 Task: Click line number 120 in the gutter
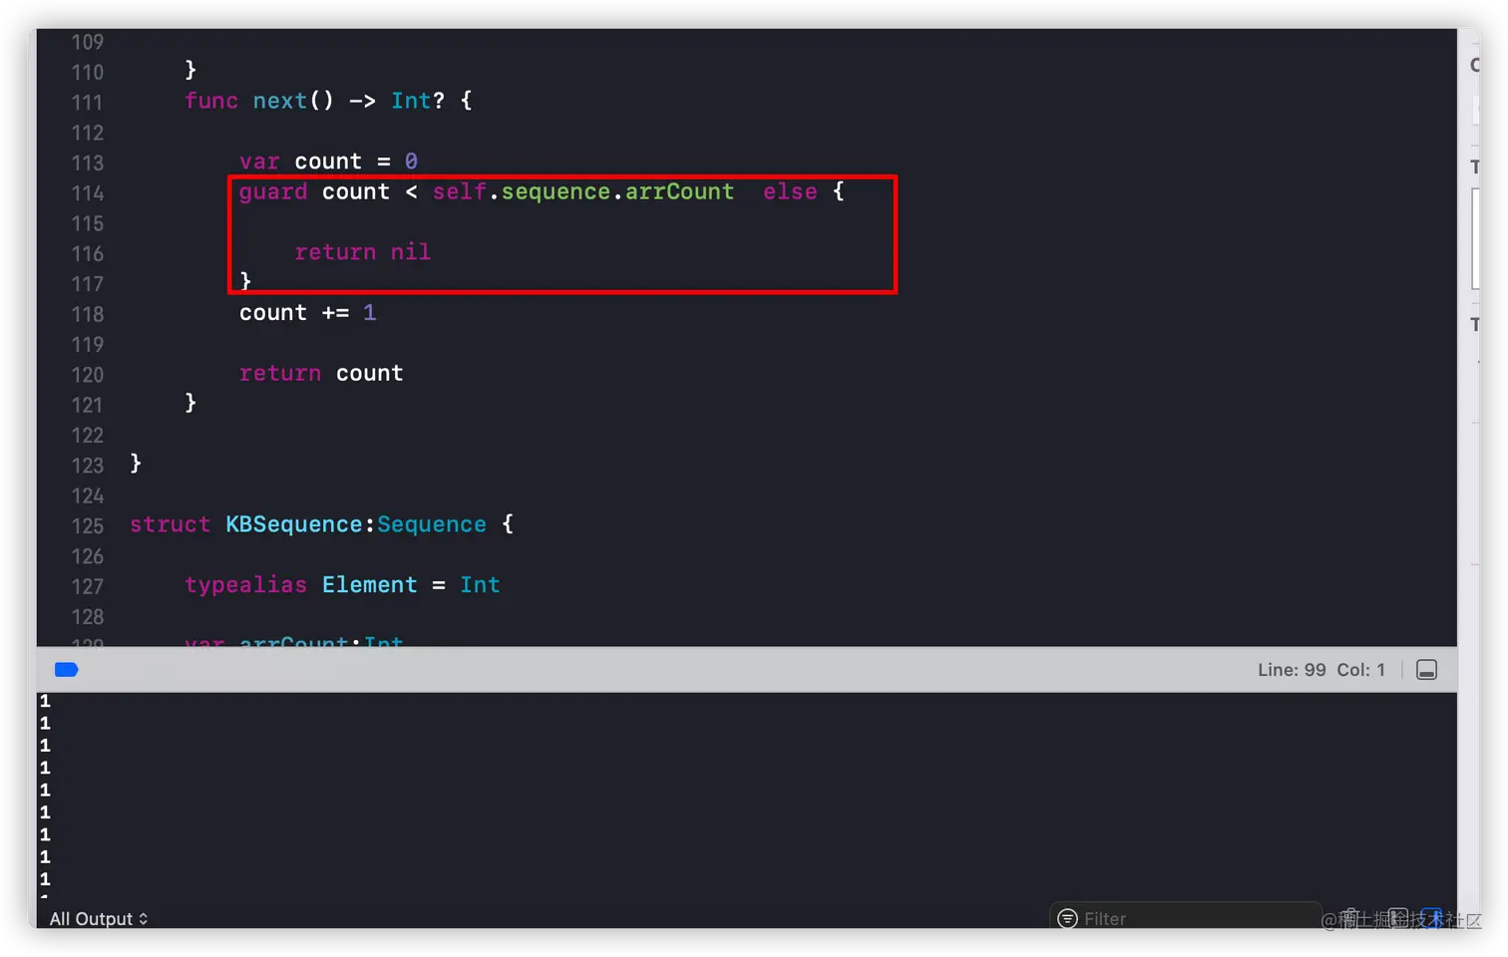(87, 375)
